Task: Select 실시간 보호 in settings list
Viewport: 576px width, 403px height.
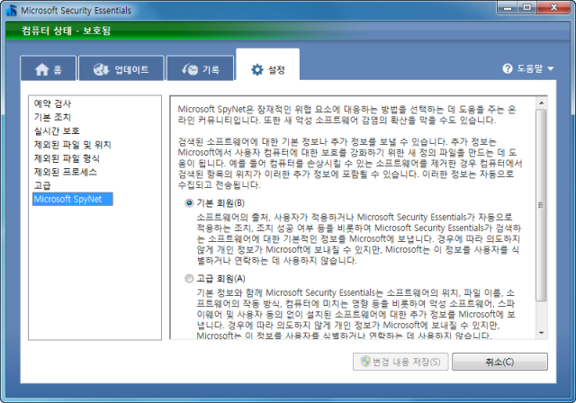Action: (x=57, y=130)
